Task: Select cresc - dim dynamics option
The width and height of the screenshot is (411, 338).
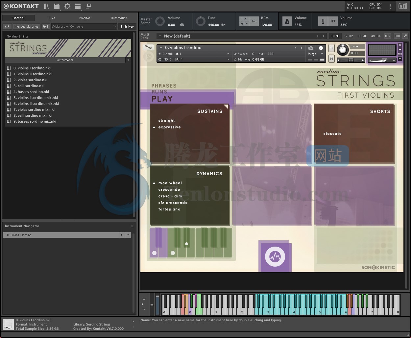Action: [170, 196]
